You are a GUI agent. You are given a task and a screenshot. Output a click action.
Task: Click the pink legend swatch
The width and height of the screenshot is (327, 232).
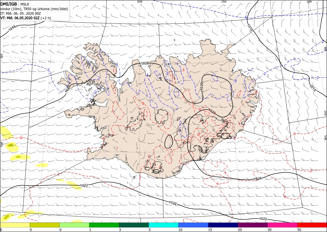(283, 225)
